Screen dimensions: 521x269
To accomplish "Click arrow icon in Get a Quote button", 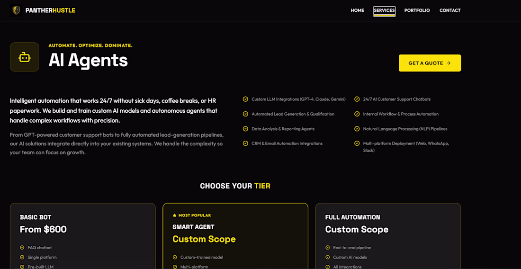I will pos(449,63).
